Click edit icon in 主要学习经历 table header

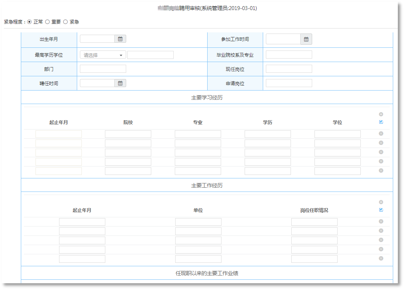point(381,122)
